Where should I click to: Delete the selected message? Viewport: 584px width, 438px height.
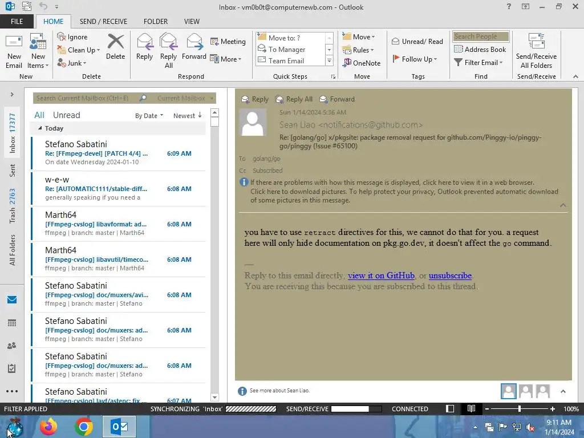pyautogui.click(x=115, y=47)
